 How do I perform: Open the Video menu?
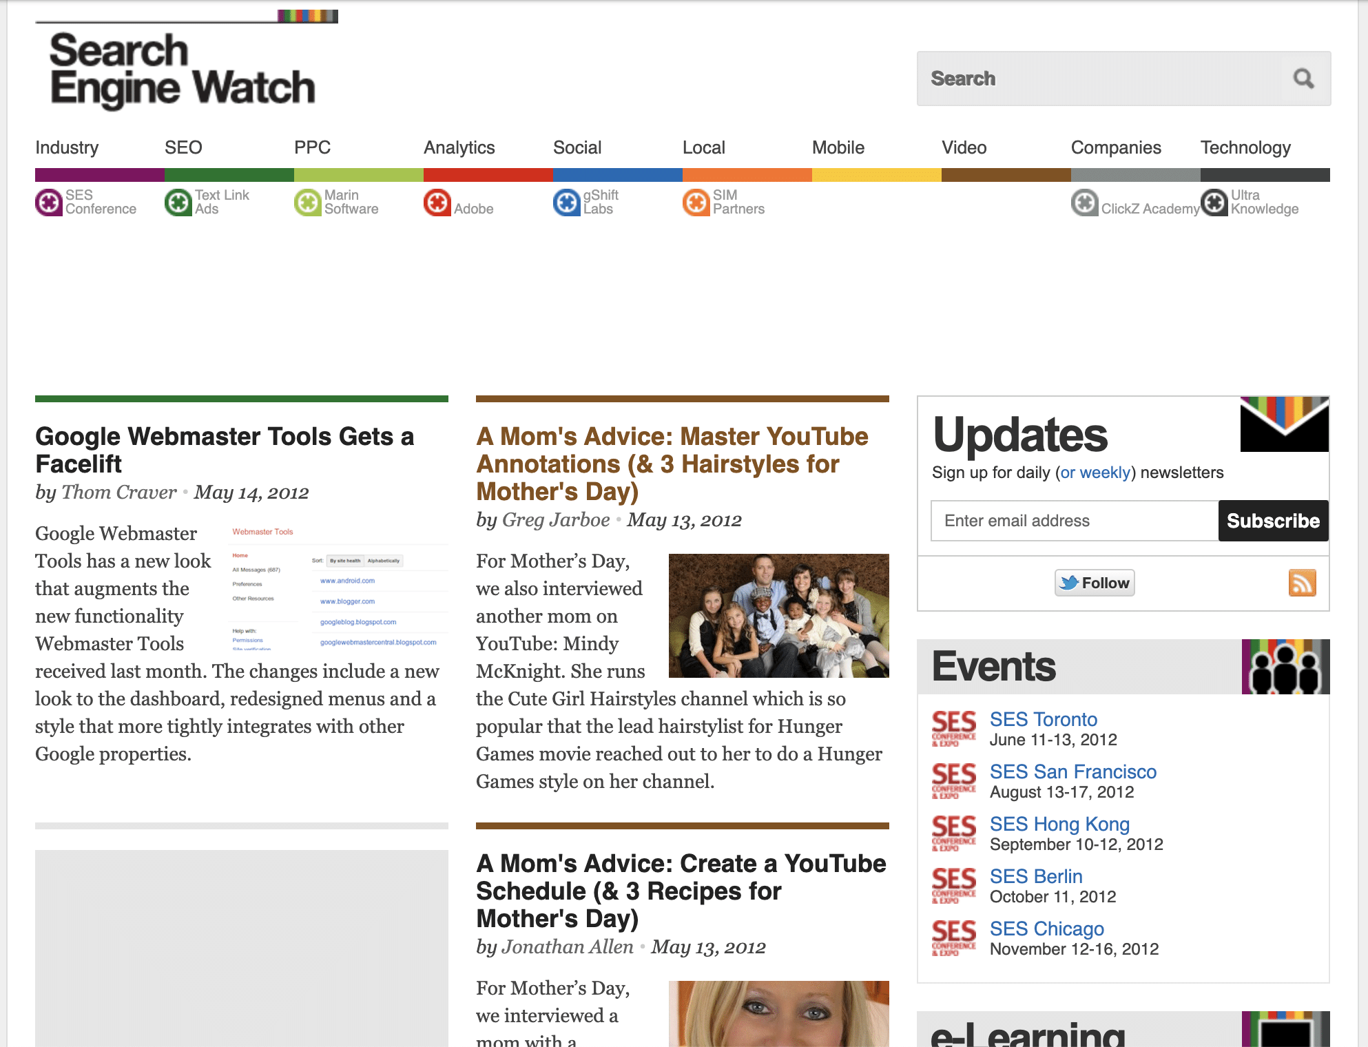(964, 147)
